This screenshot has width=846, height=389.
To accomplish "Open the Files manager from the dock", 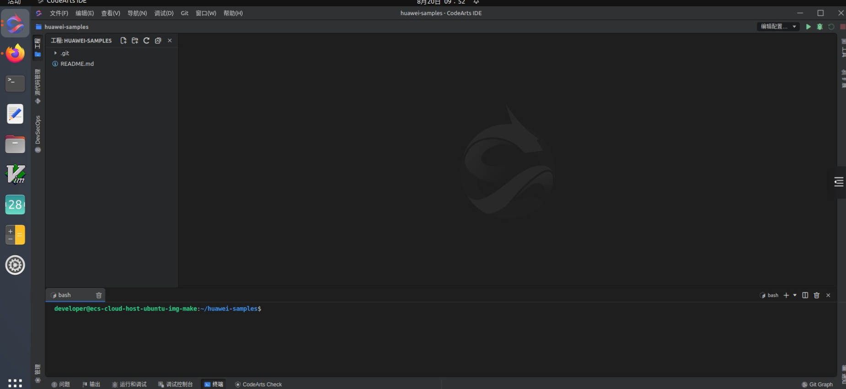I will [15, 144].
